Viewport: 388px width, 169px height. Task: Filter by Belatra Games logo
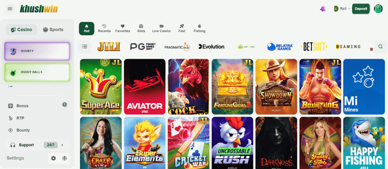(280, 47)
